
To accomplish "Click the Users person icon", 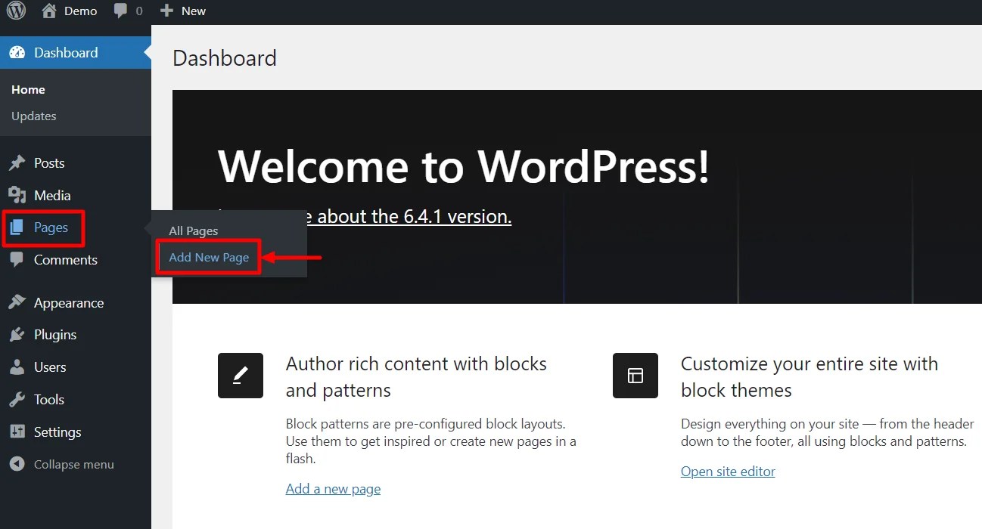I will click(x=17, y=367).
